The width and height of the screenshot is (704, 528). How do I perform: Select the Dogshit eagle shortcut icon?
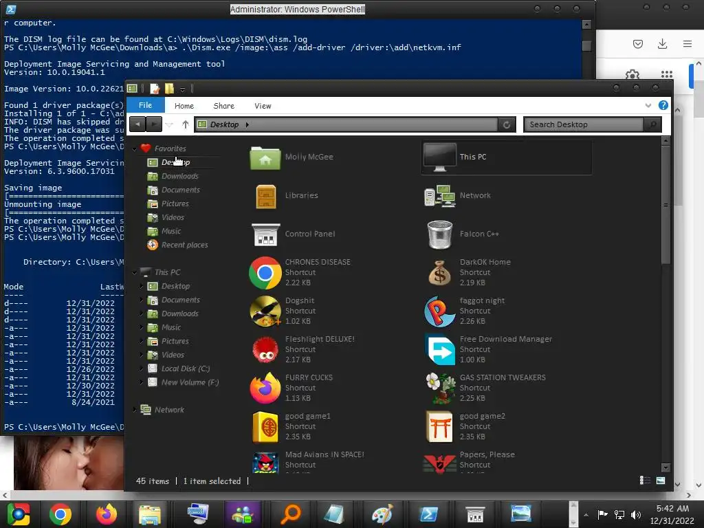pos(265,311)
